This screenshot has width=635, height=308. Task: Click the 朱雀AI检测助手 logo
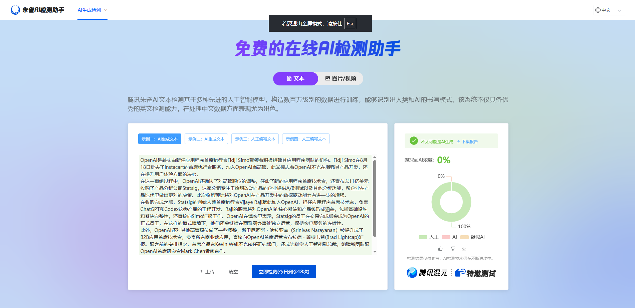(x=37, y=10)
